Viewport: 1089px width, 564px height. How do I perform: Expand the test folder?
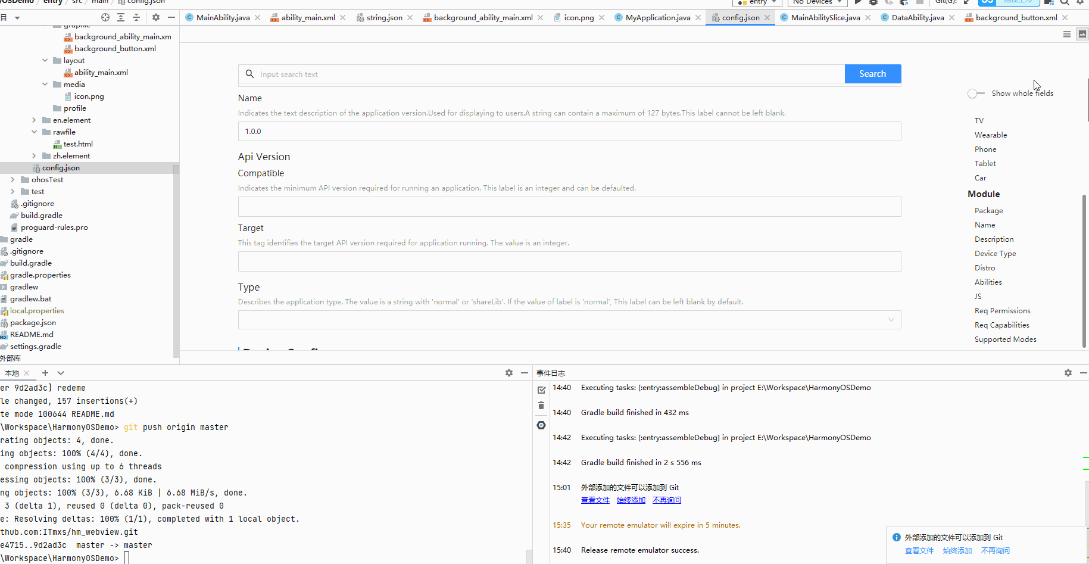coord(13,191)
